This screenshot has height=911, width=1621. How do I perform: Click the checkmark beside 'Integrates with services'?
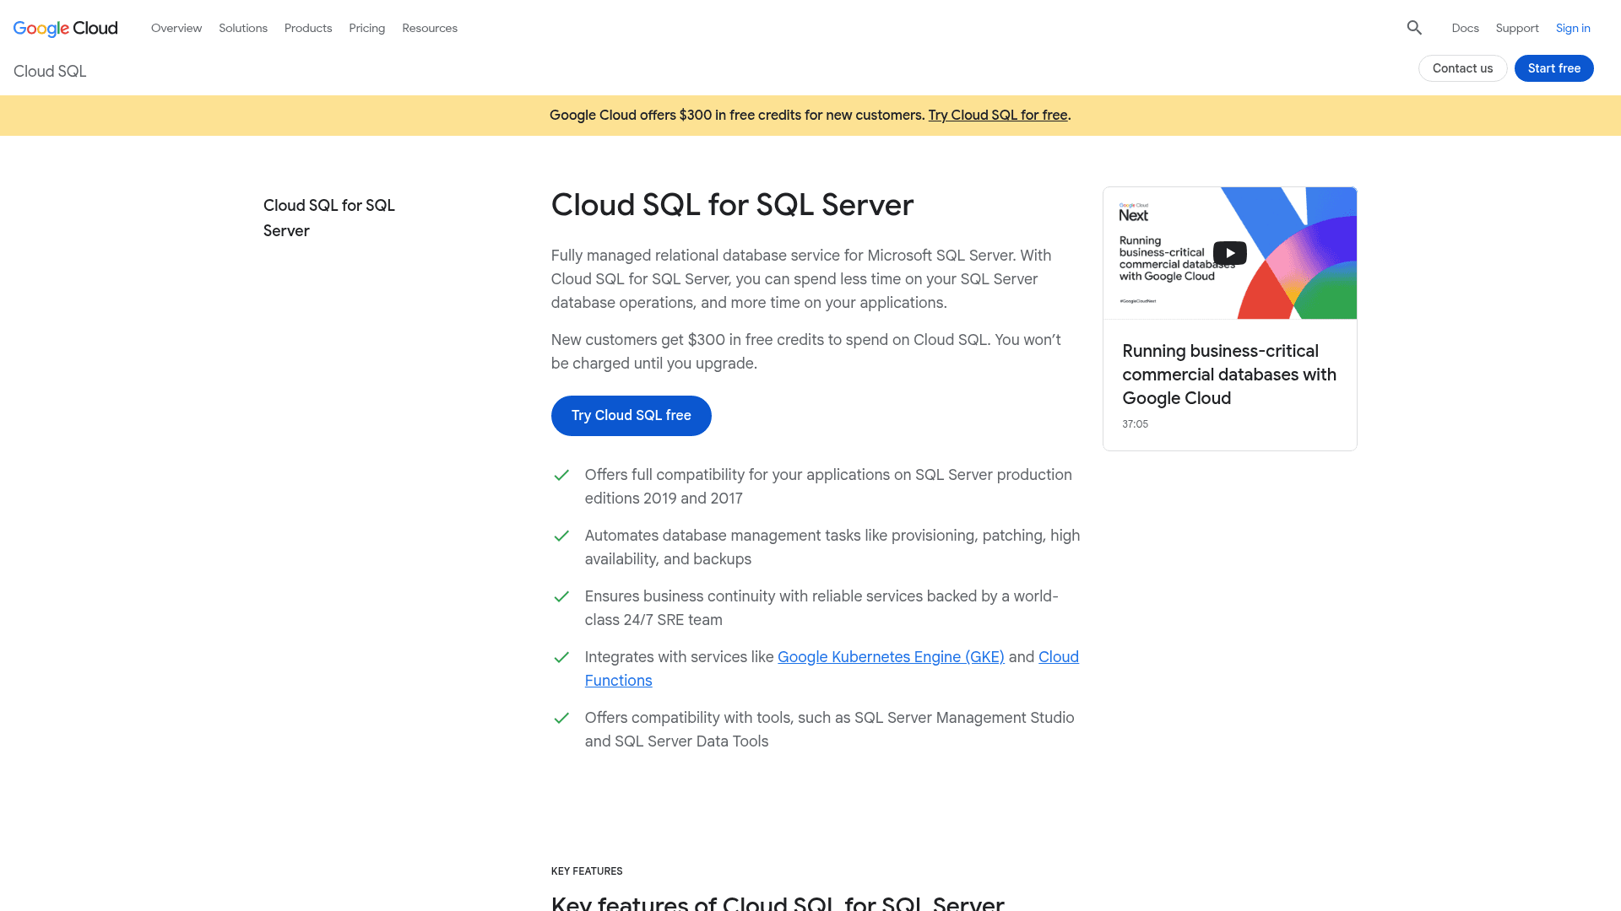click(561, 657)
